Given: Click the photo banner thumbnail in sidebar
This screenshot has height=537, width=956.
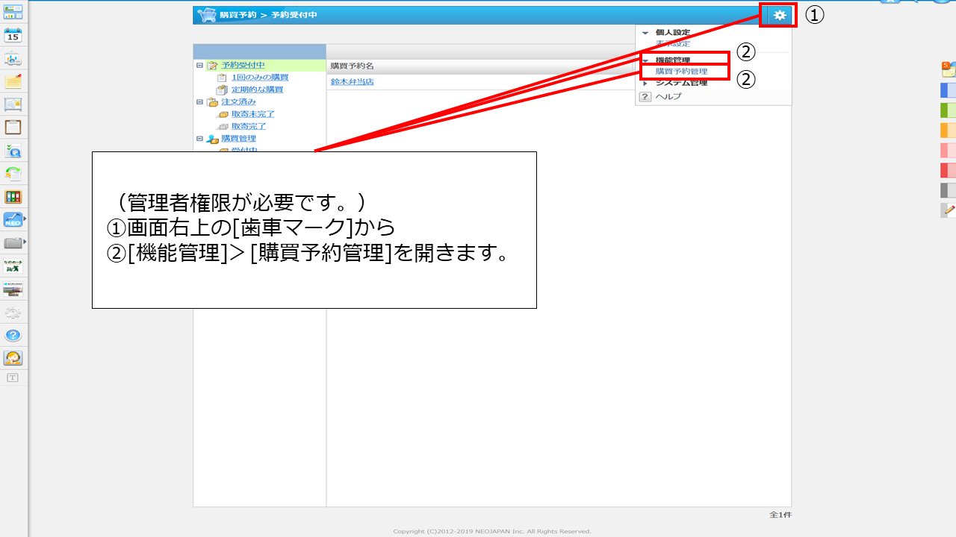Looking at the screenshot, I should click(x=13, y=289).
